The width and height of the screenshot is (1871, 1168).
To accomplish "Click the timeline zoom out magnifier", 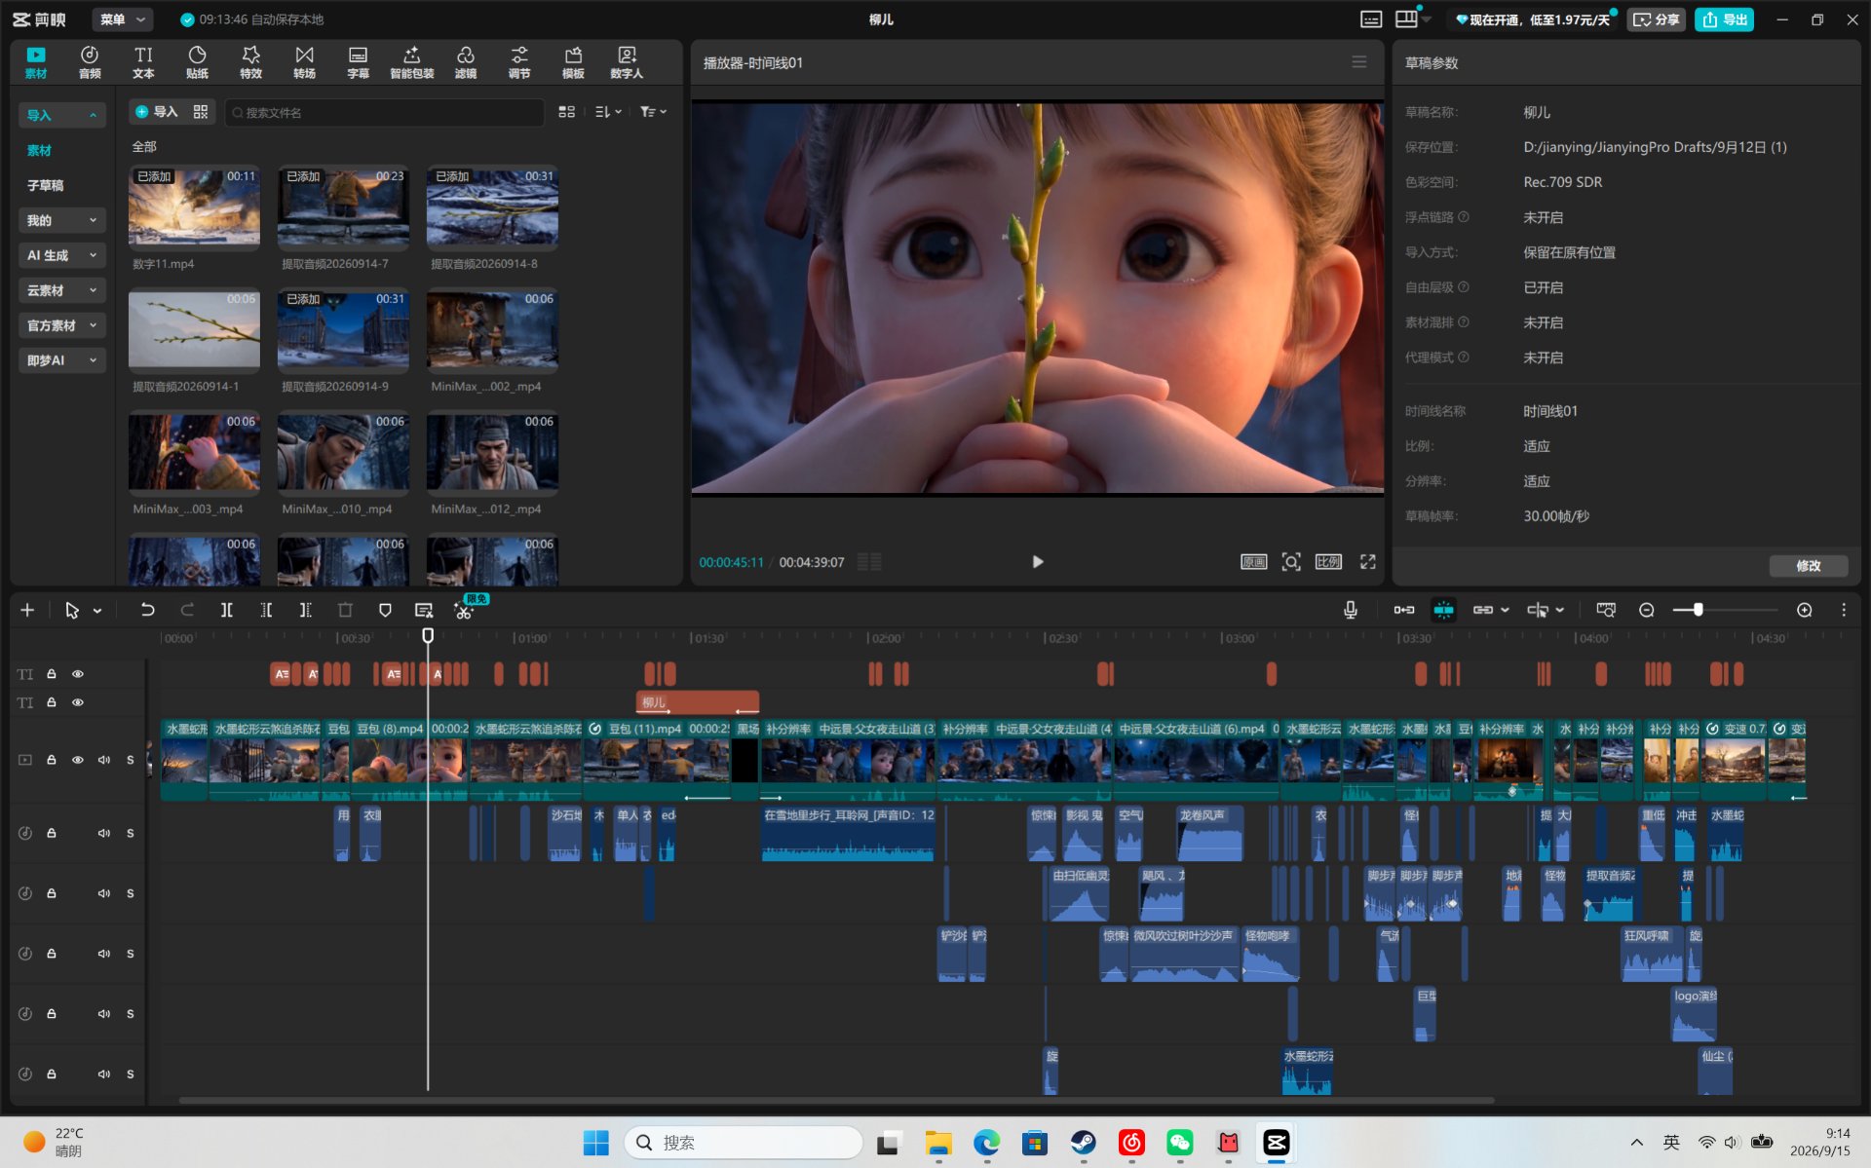I will pos(1646,610).
